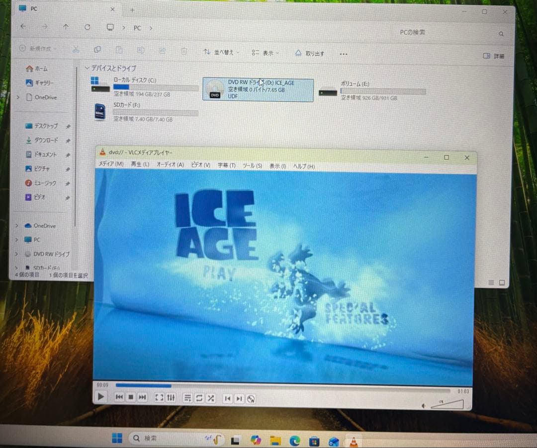The height and width of the screenshot is (448, 537).
Task: Toggle shuffle/random playback in VLC
Action: (x=211, y=398)
